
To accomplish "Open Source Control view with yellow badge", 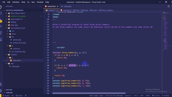I will [1, 21].
